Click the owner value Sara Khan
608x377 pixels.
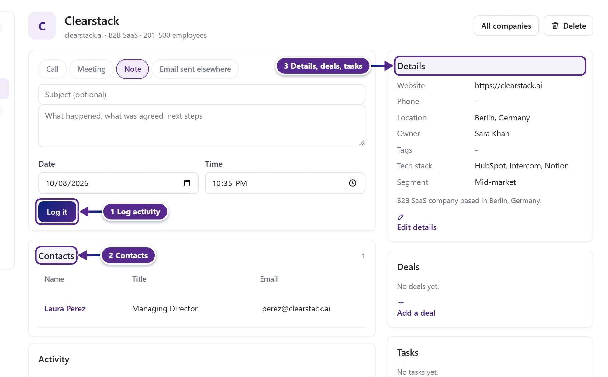tap(492, 133)
